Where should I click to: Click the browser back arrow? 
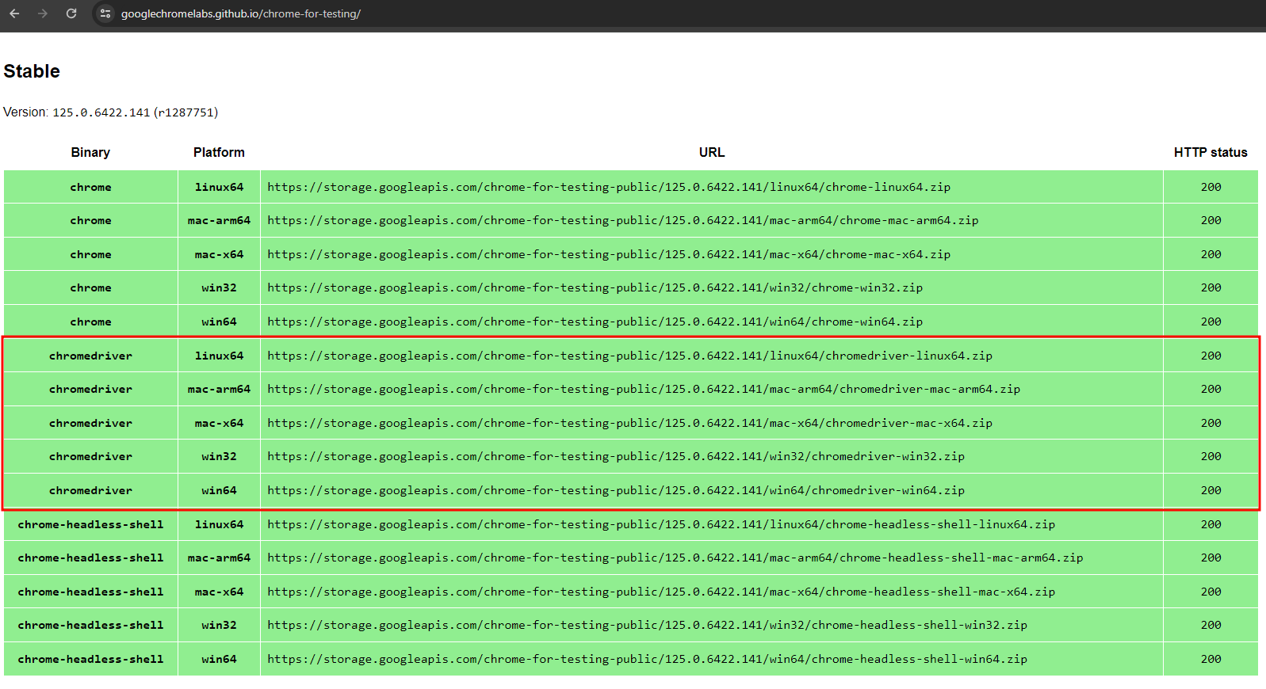click(14, 13)
